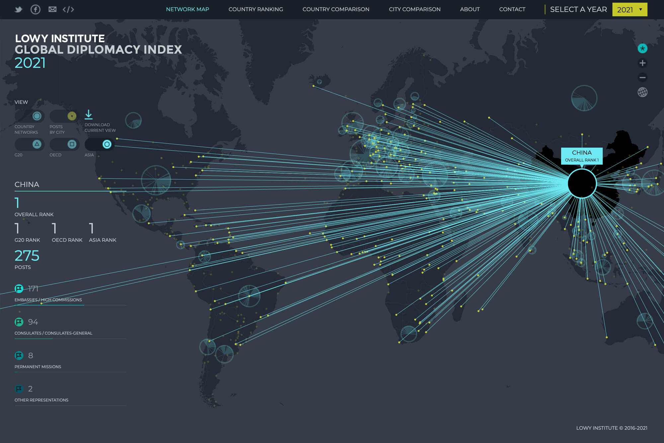Image resolution: width=664 pixels, height=443 pixels.
Task: Enable the G20 filter switch
Action: [x=30, y=144]
